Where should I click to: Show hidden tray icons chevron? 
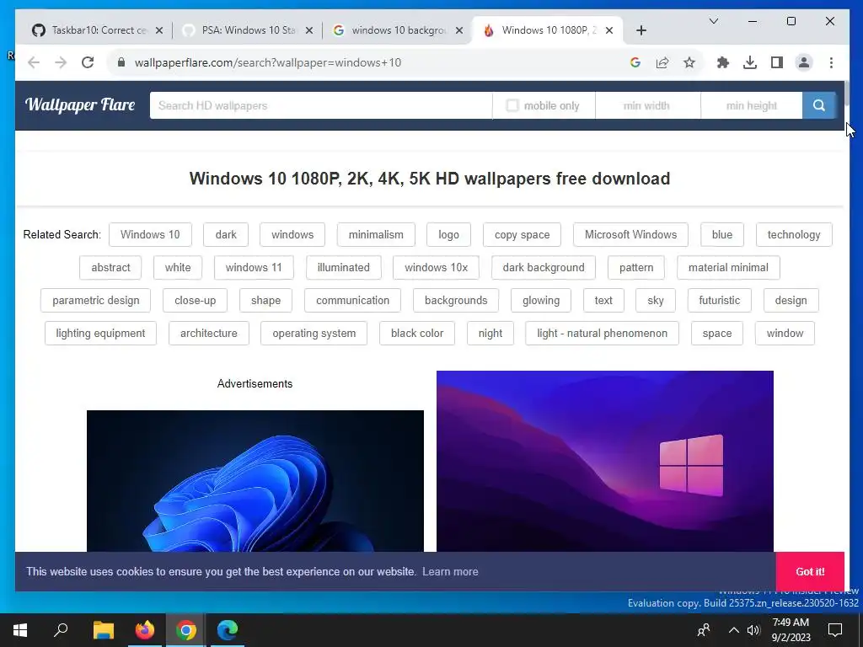click(x=734, y=630)
